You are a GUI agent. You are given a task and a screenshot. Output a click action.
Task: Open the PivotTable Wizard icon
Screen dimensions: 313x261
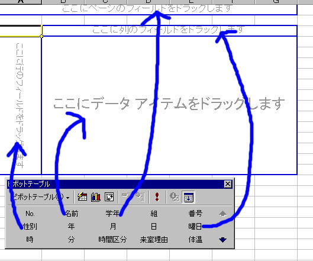pyautogui.click(x=109, y=197)
